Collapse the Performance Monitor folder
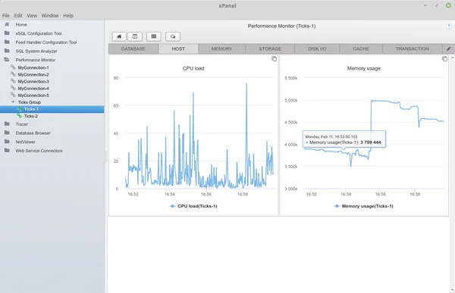 click(x=7, y=60)
